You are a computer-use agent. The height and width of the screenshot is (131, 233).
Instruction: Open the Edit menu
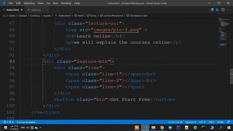point(18,3)
